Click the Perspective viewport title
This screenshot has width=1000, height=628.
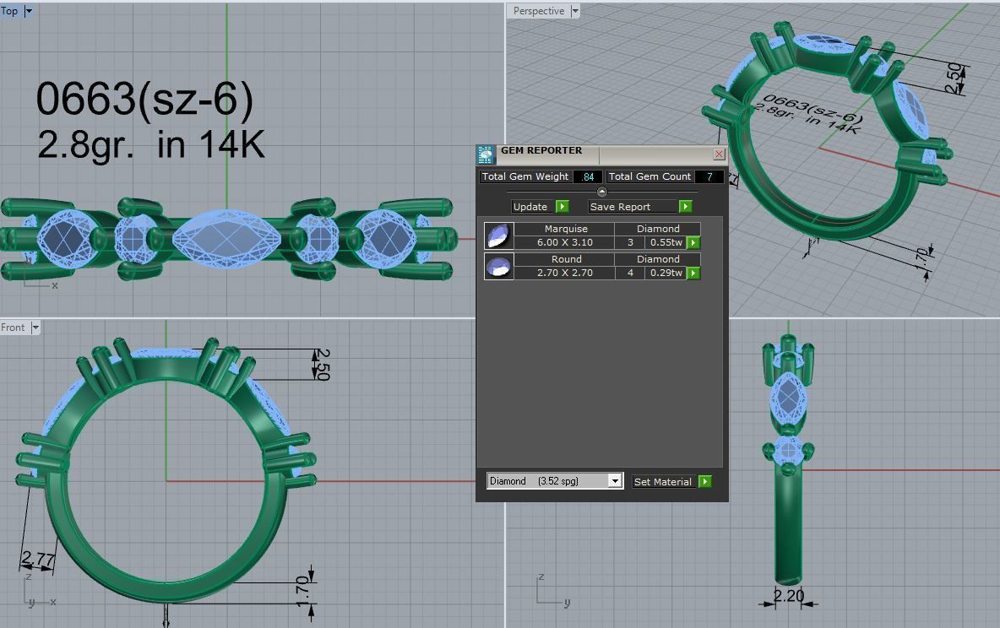click(539, 11)
